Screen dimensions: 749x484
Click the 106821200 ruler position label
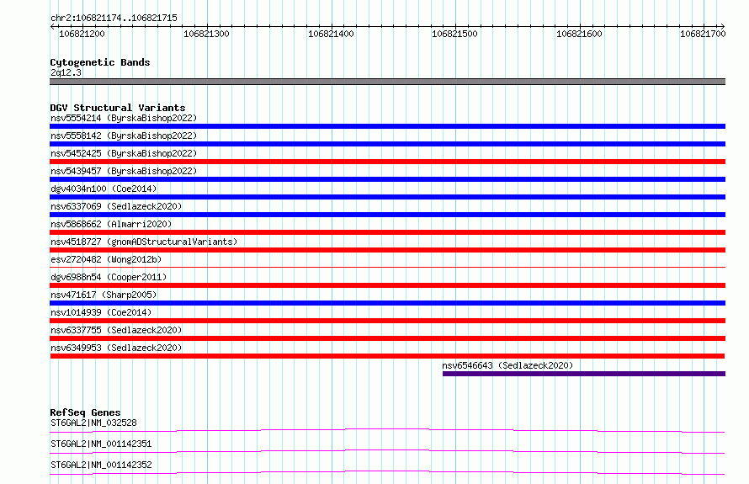82,34
